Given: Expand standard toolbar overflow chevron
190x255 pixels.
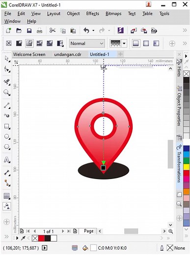Looking at the screenshot, I should click(x=185, y=30).
